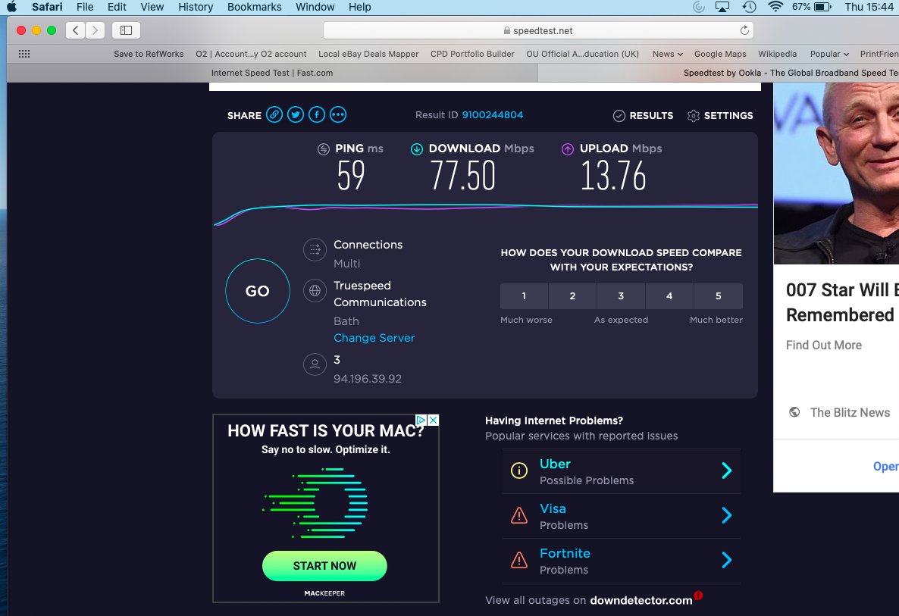Screen dimensions: 899x616
Task: Open Google Maps bookmark
Action: (x=720, y=54)
